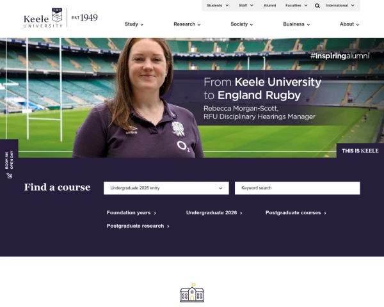Expand the Students dropdown

click(x=218, y=5)
